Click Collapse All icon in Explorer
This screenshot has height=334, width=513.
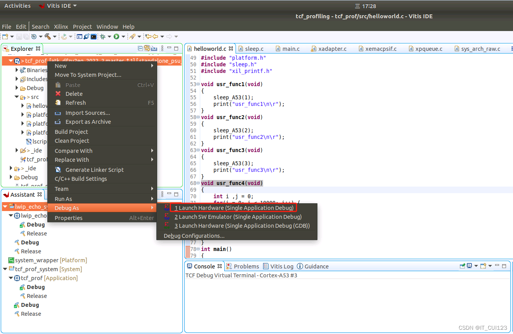coord(140,48)
